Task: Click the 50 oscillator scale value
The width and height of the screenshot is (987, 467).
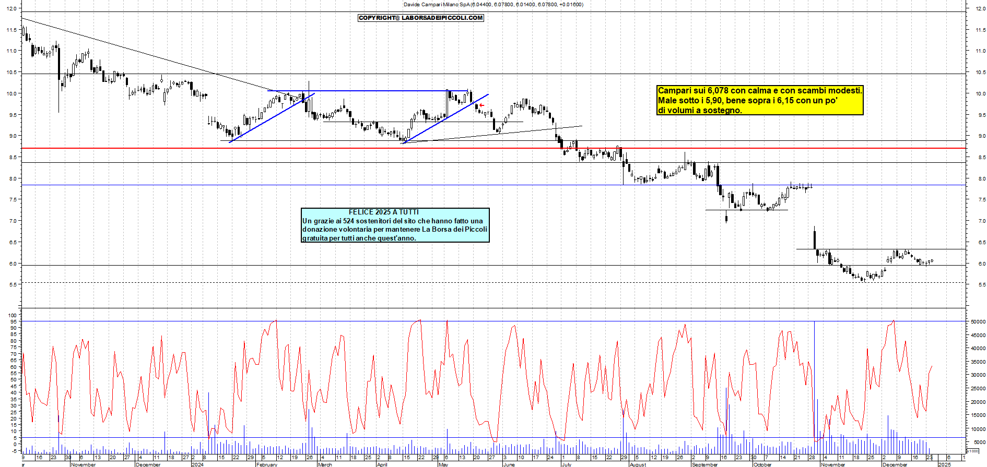Action: (x=14, y=380)
